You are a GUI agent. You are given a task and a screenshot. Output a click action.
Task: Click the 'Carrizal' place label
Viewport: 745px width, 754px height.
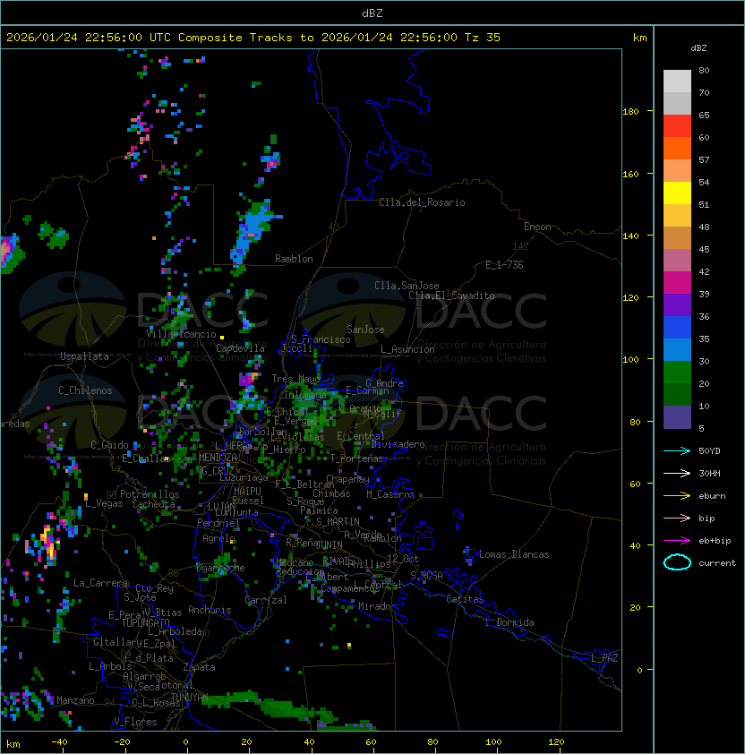tap(265, 600)
